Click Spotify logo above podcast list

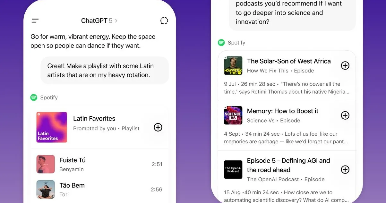tap(221, 43)
